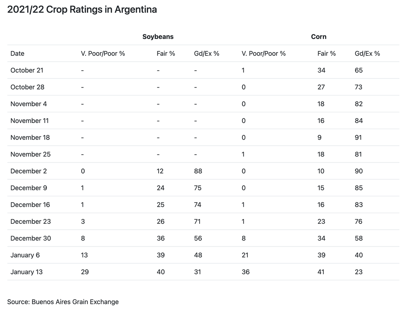Click the Buenos Aires Grain Exchange source text

click(63, 301)
